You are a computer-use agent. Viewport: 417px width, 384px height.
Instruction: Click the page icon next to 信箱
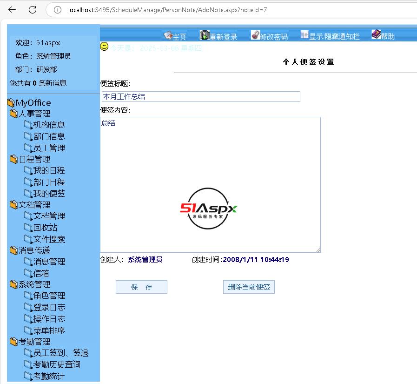point(28,273)
